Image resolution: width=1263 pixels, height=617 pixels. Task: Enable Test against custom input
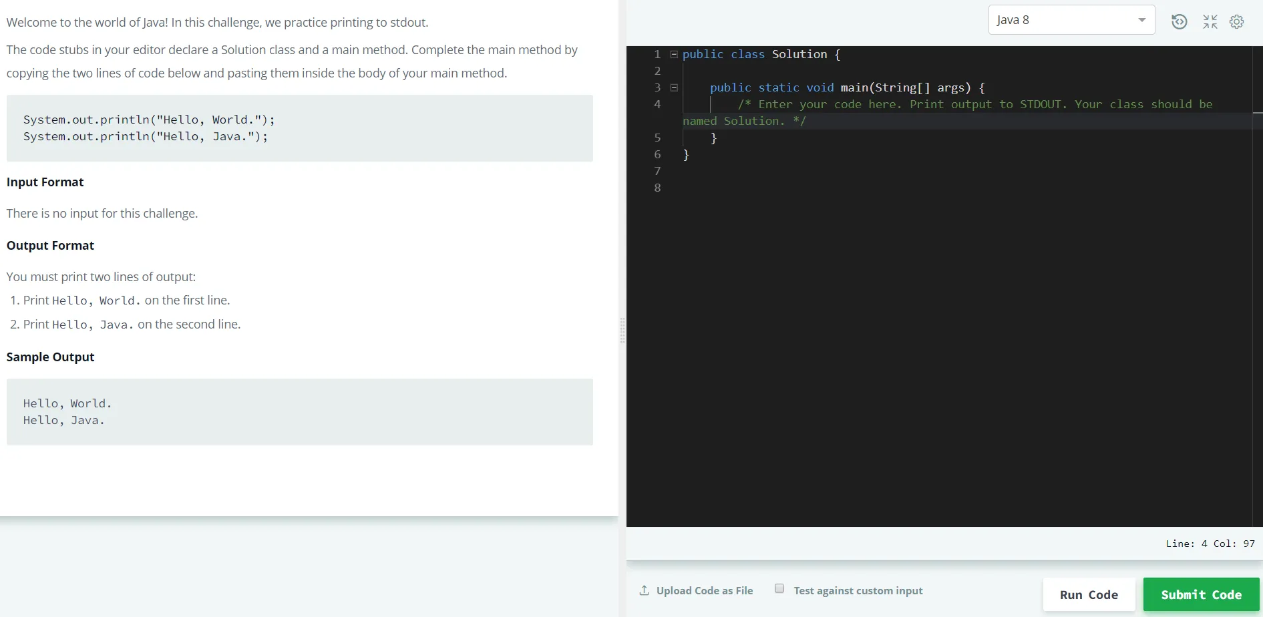[779, 588]
